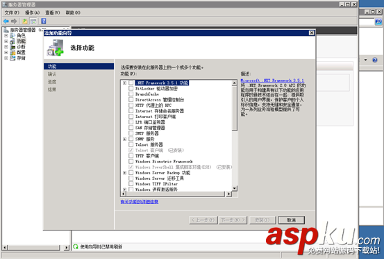The height and width of the screenshot is (259, 384).
Task: Expand Windows Server Backup 功能 node
Action: point(125,173)
